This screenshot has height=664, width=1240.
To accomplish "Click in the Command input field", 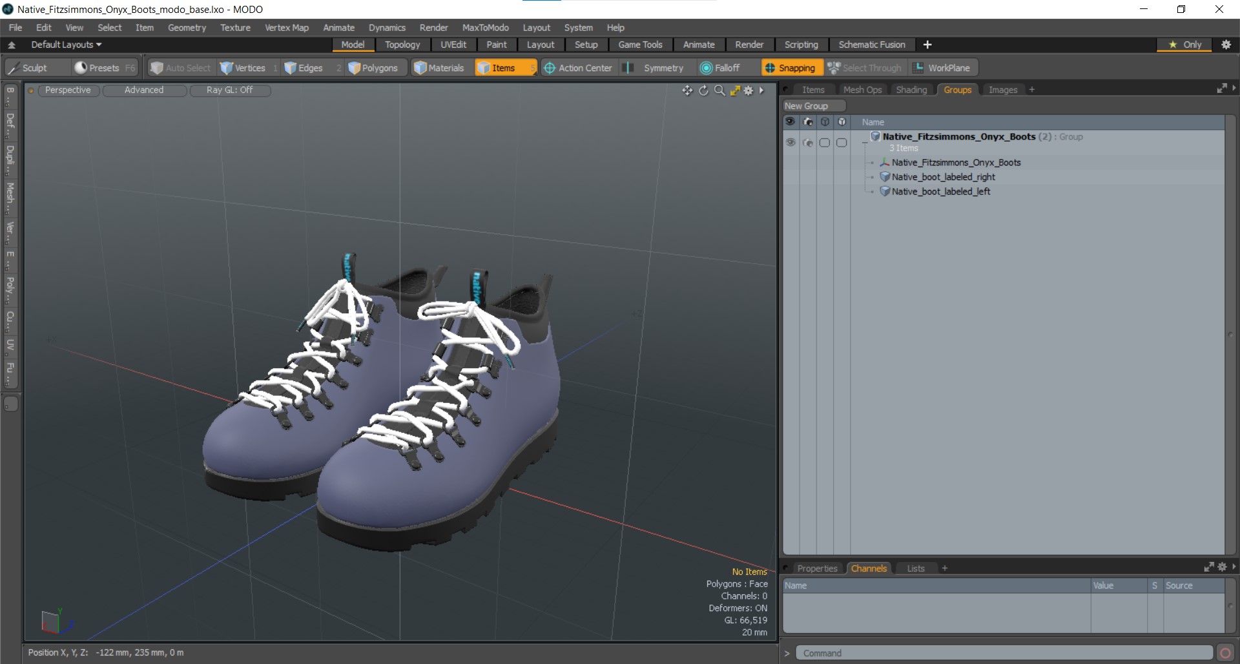I will point(1004,653).
